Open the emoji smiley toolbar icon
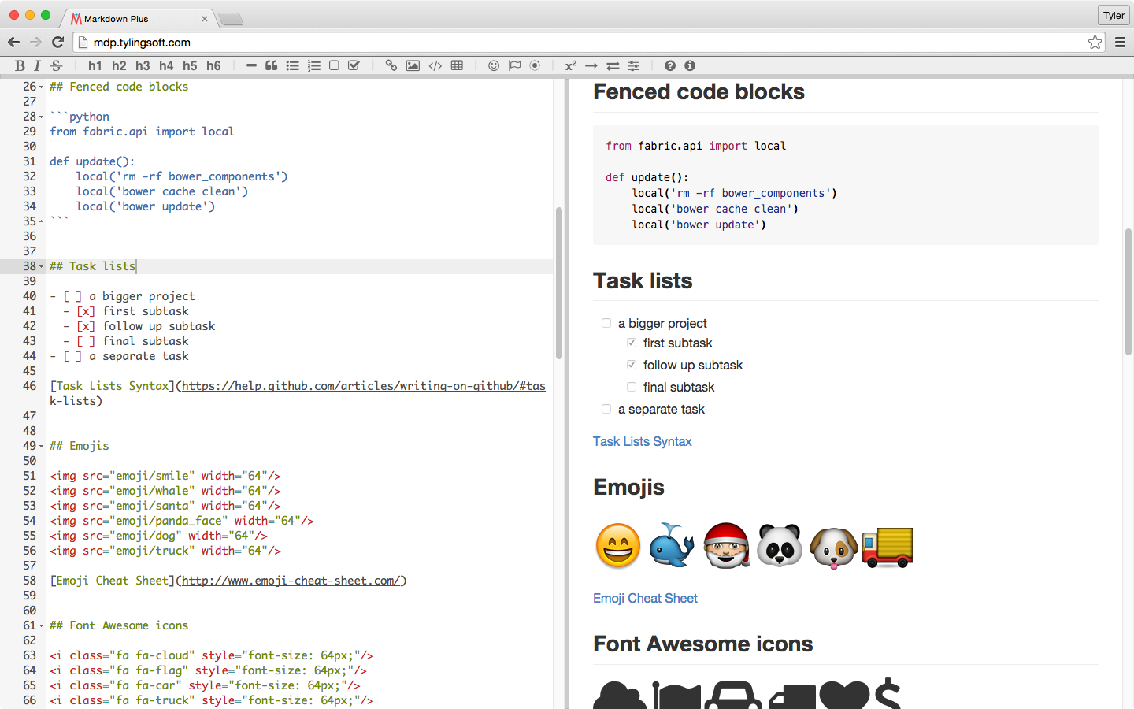The image size is (1134, 709). [494, 66]
